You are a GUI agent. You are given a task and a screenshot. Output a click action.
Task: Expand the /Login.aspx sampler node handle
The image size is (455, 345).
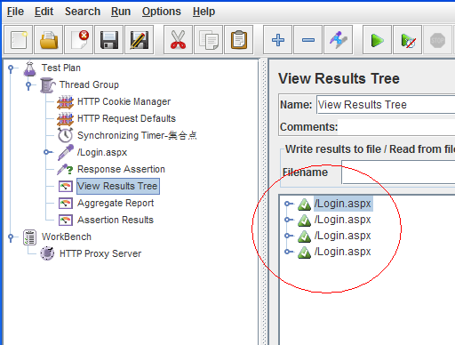pos(47,152)
